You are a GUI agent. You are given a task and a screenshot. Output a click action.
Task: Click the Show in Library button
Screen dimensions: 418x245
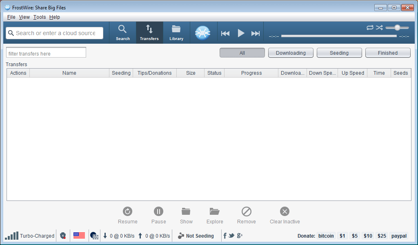click(x=186, y=216)
